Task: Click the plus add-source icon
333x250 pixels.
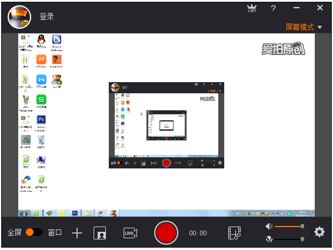Action: pos(77,233)
